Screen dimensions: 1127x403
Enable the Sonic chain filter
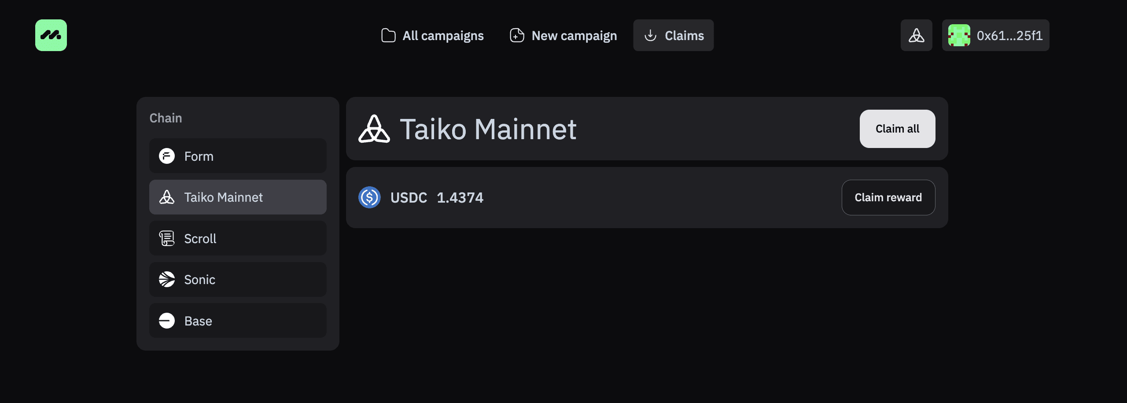[238, 279]
